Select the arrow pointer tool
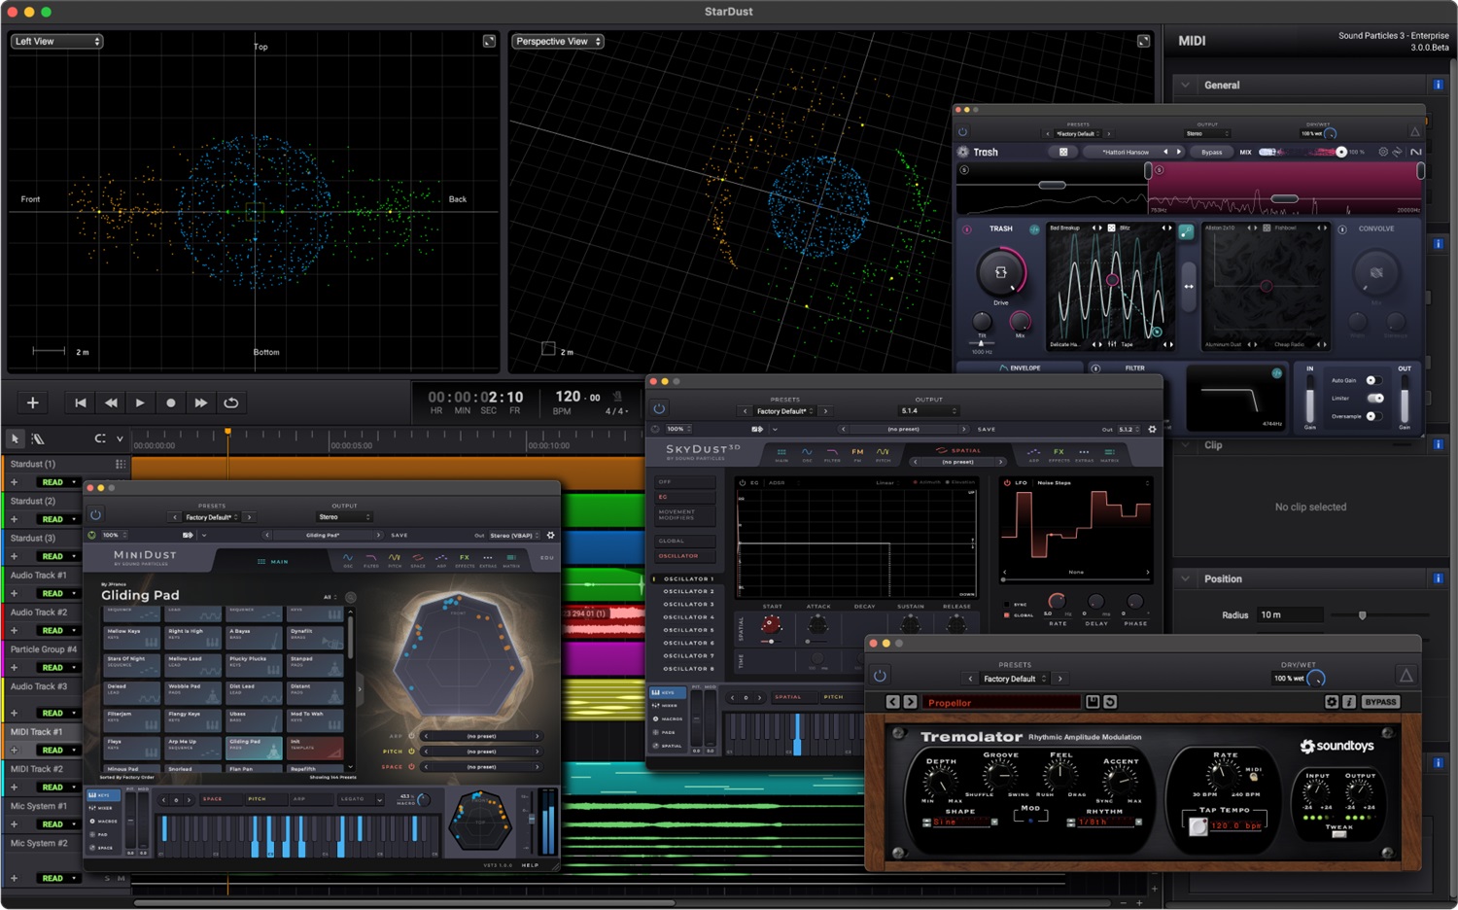1458x910 pixels. point(15,438)
